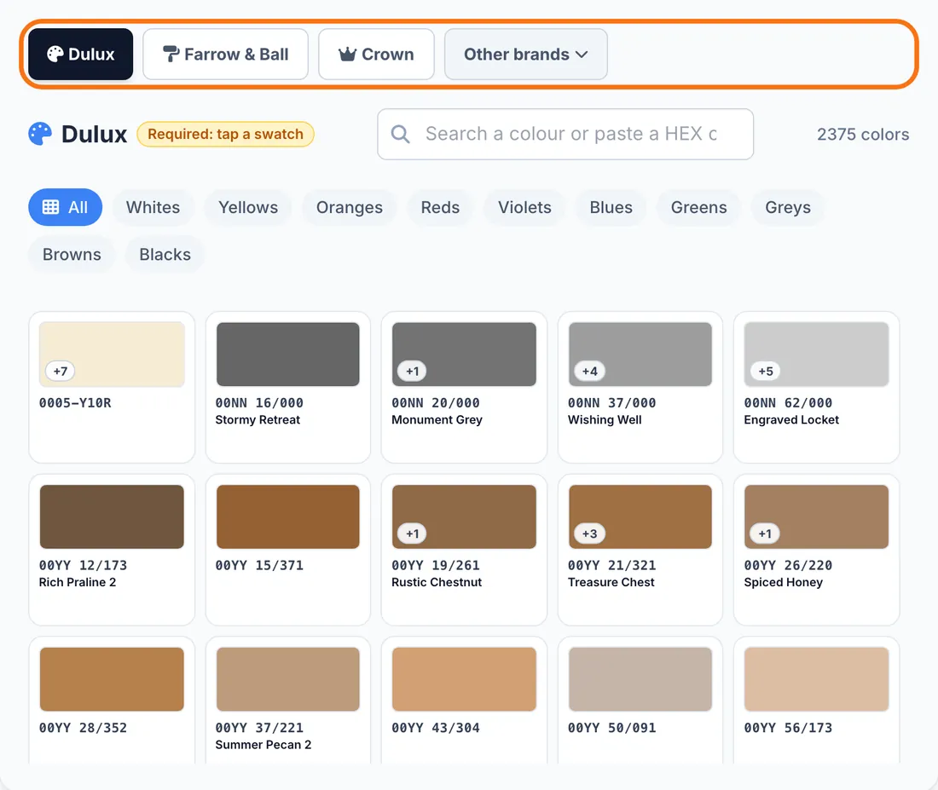Screen dimensions: 938x790
Task: Click the Dulux section heading text
Action: pos(94,134)
